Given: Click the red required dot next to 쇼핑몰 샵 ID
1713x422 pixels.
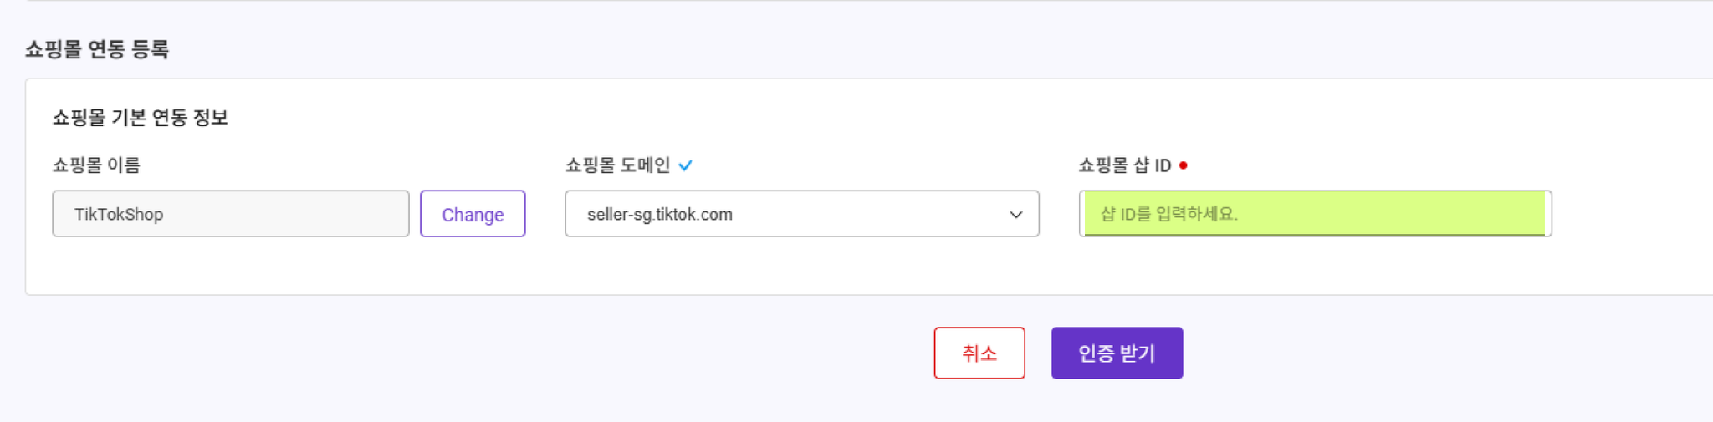Looking at the screenshot, I should pyautogui.click(x=1183, y=165).
